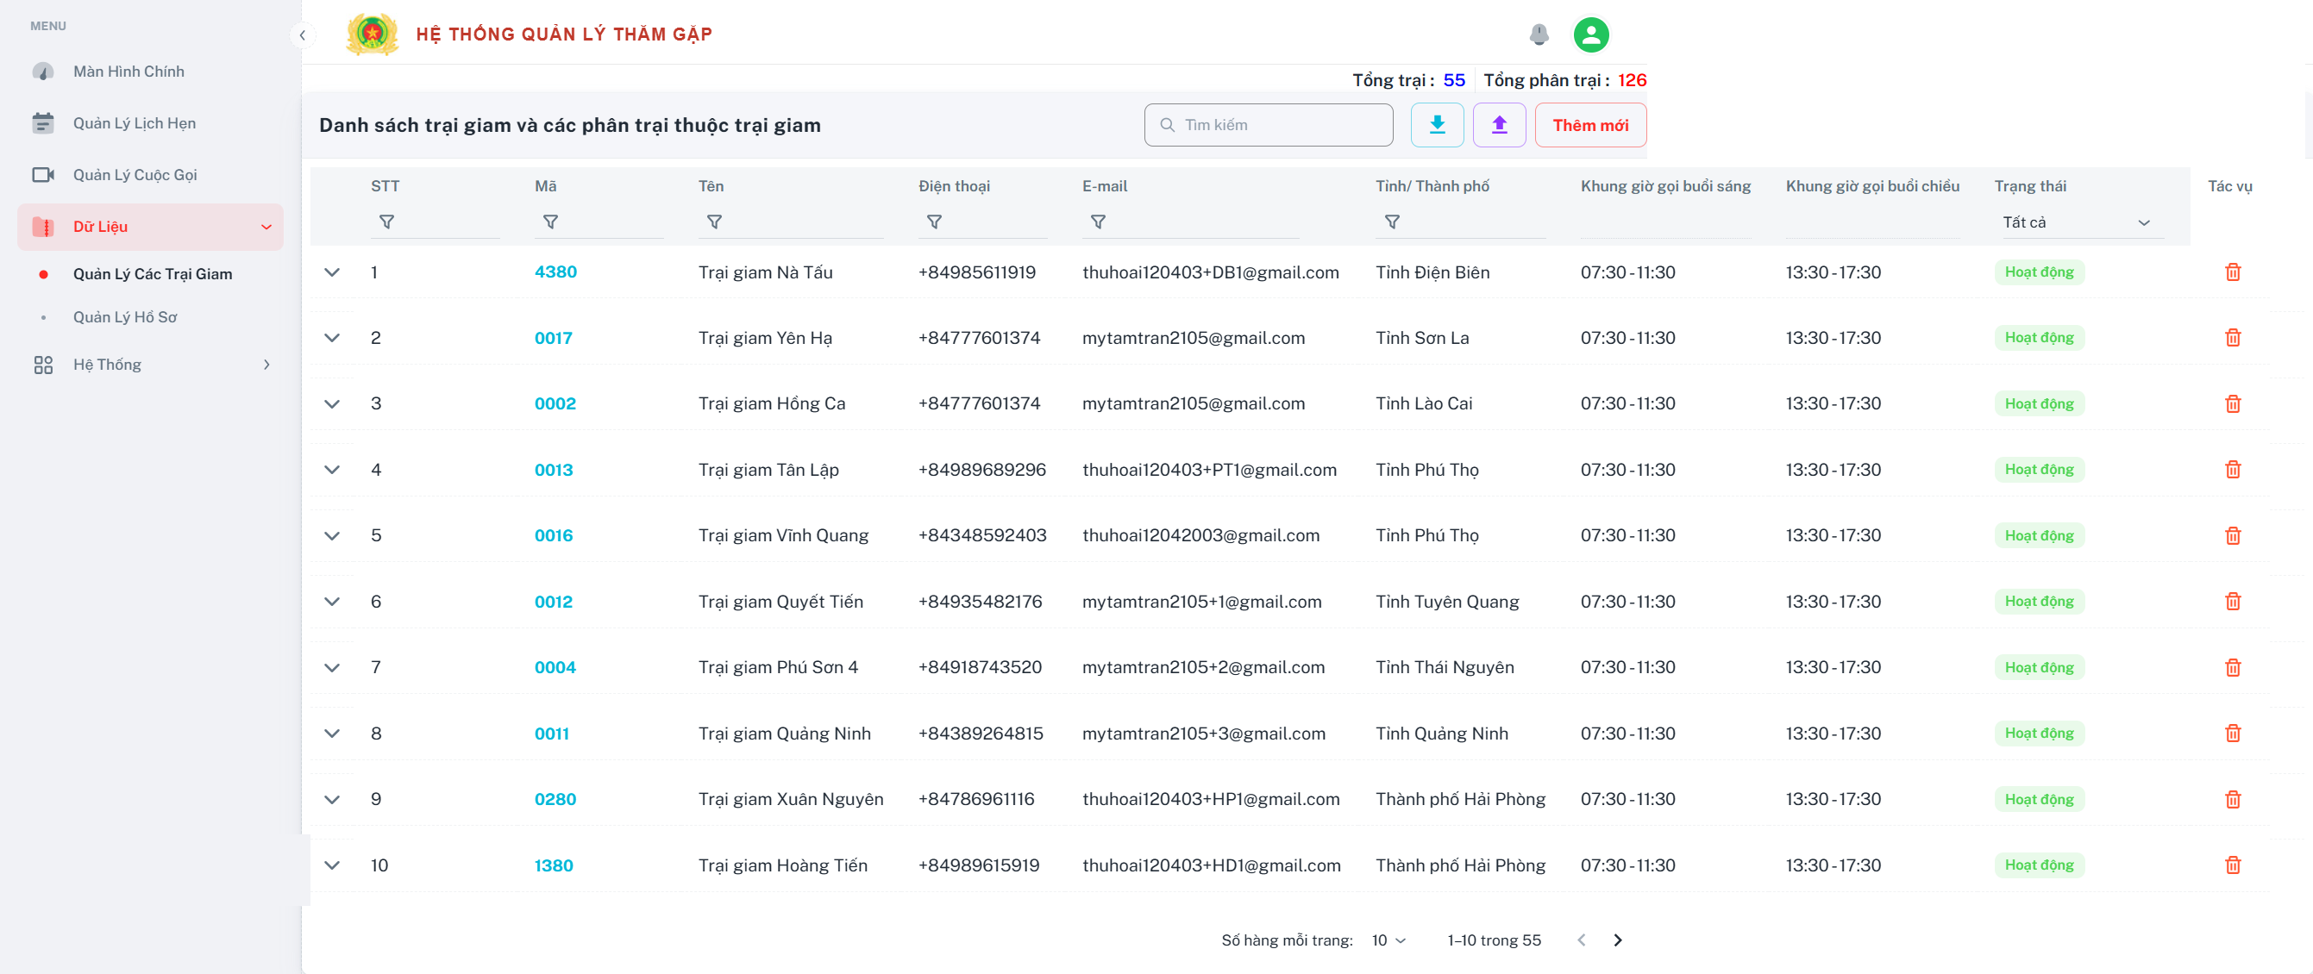Delete the Trại giam Xuân Nguyên row
Viewport: 2313px width, 974px height.
point(2232,800)
